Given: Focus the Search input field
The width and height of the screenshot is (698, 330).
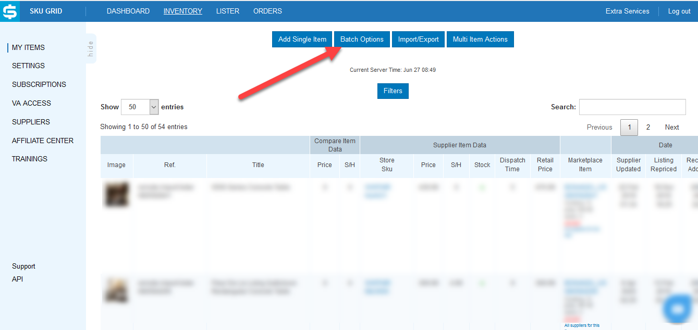Looking at the screenshot, I should 632,107.
